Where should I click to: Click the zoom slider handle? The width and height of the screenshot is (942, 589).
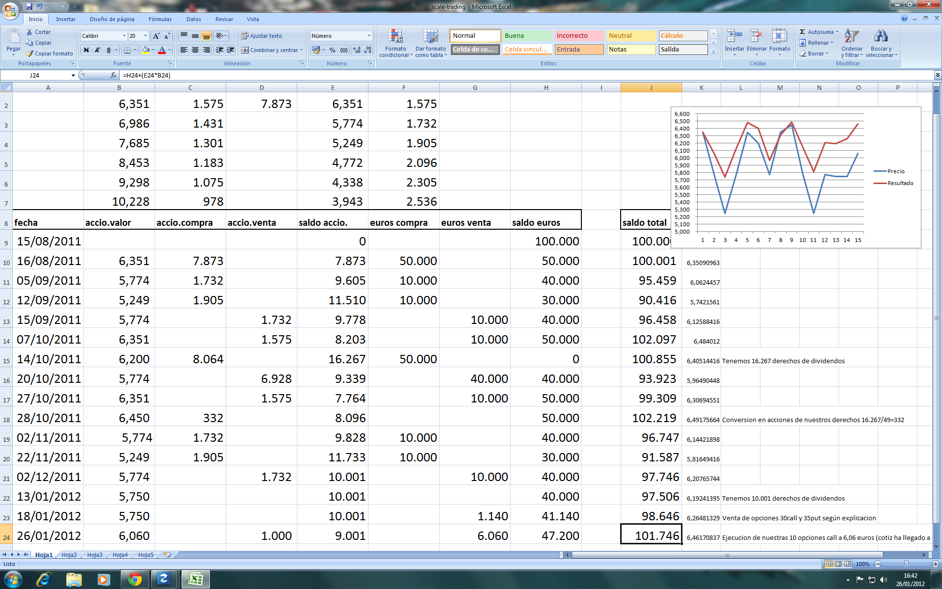[x=906, y=564]
